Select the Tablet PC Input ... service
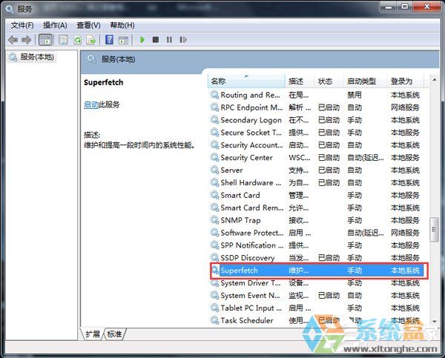This screenshot has height=358, width=445. coord(316,308)
